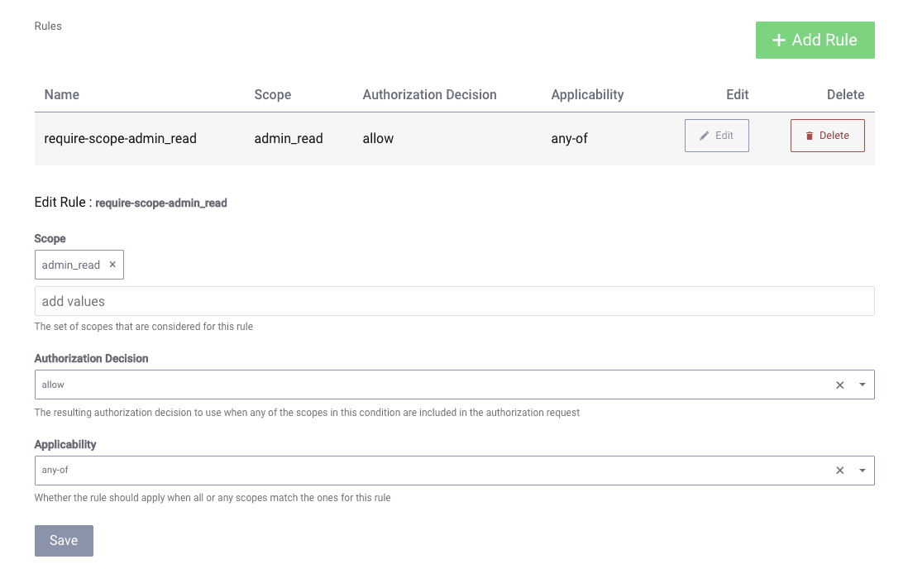Click the Authorization Decision field showing allow
This screenshot has width=908, height=588.
[413, 385]
